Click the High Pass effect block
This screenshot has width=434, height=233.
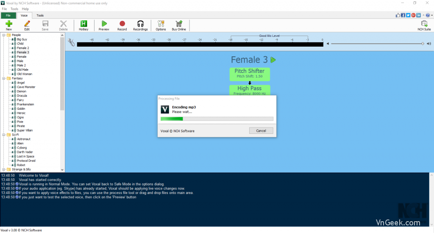click(x=250, y=90)
